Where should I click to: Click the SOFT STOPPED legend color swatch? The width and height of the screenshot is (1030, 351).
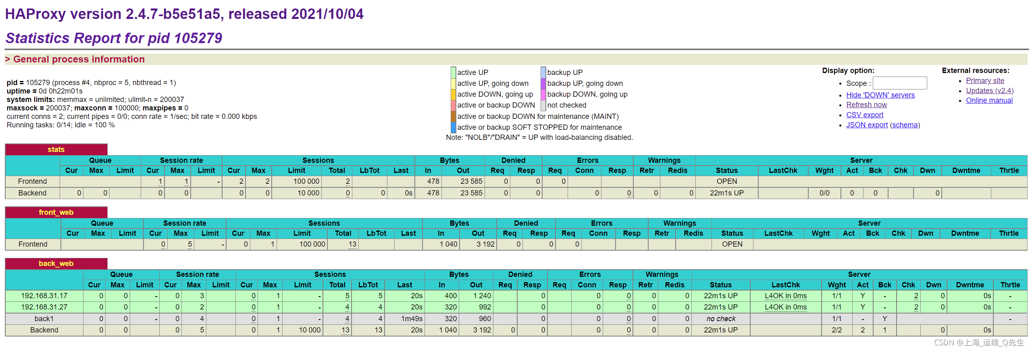tap(453, 127)
